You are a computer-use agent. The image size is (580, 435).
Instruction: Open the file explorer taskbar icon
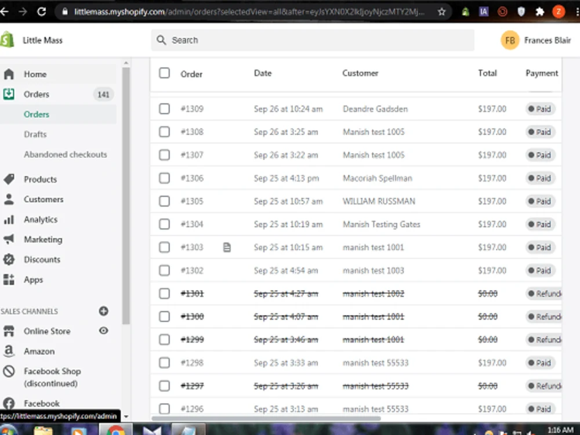(43, 430)
